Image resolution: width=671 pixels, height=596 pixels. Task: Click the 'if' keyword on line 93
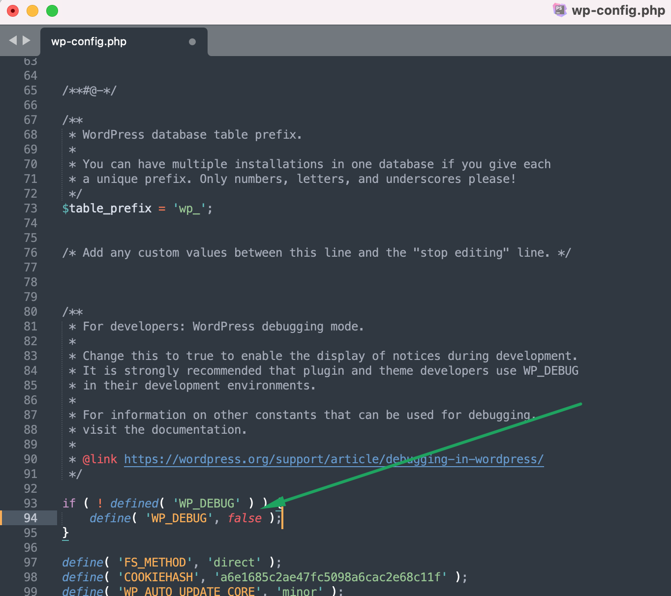click(x=69, y=504)
